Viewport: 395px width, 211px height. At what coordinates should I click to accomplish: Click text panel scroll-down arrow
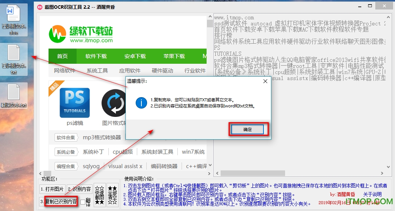coord(388,167)
